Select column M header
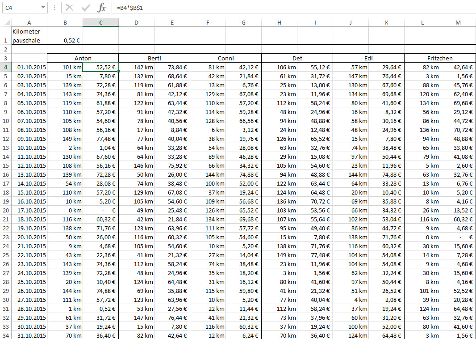This screenshot has width=476, height=339. pos(458,23)
